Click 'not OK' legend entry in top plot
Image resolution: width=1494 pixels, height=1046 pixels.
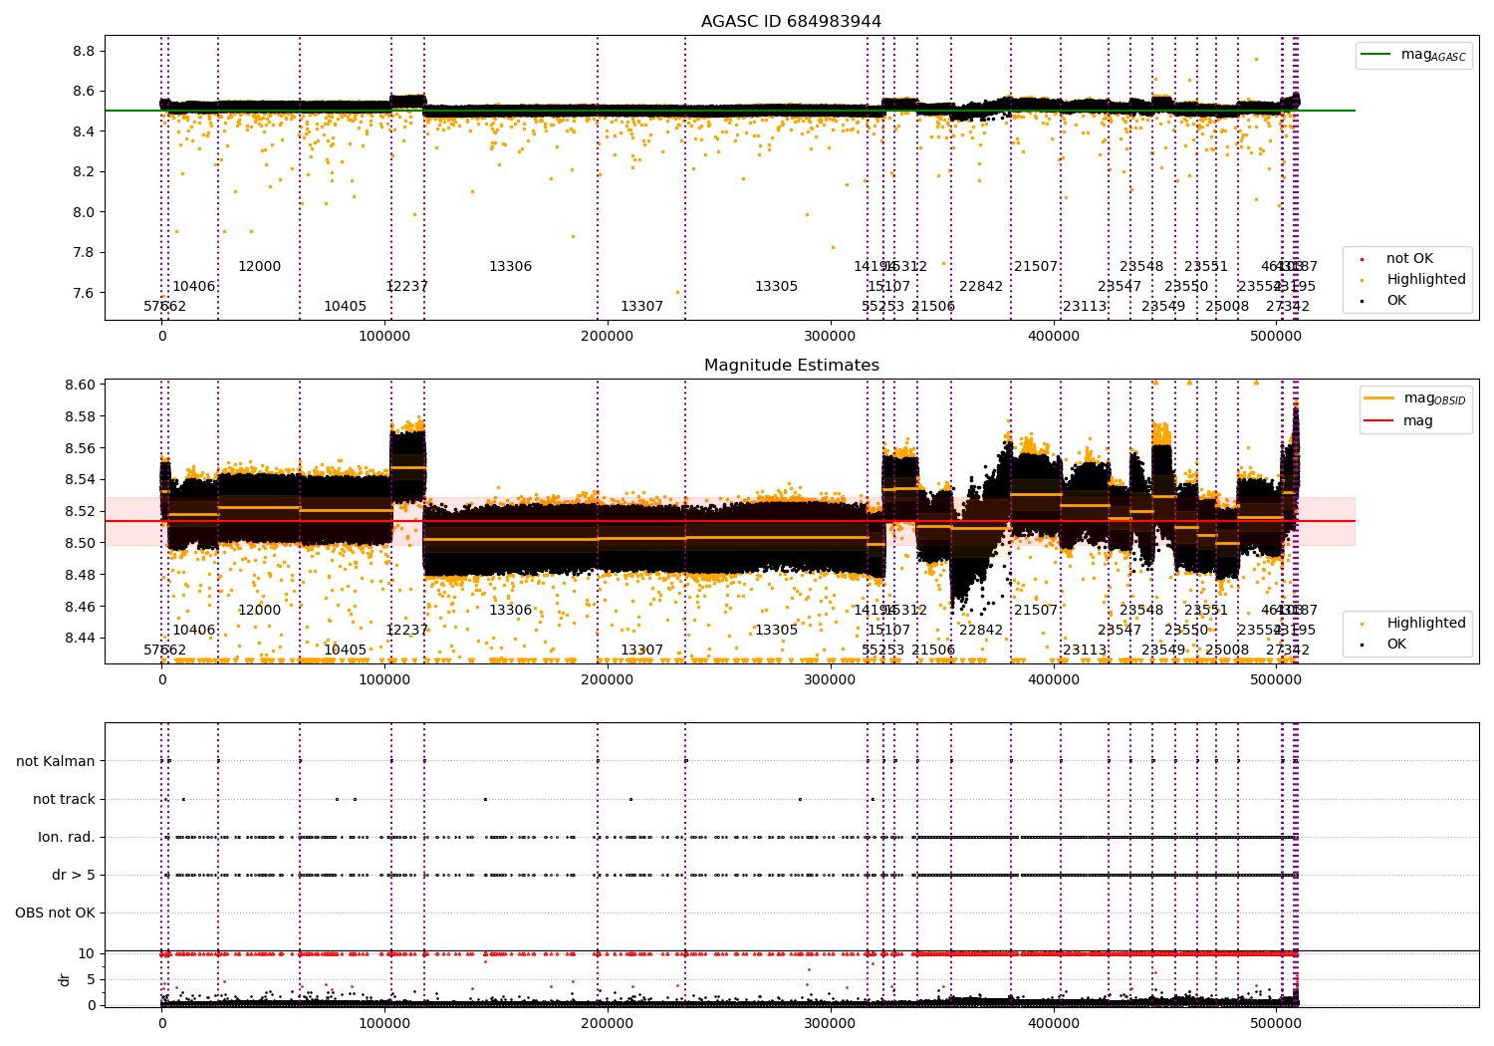click(1398, 259)
